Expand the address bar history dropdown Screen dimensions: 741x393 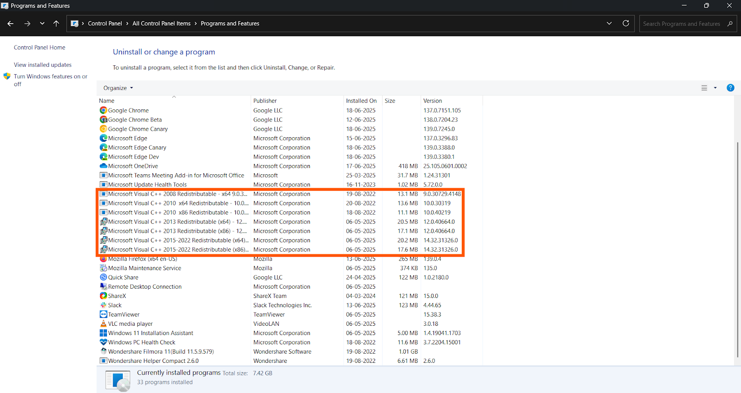609,23
